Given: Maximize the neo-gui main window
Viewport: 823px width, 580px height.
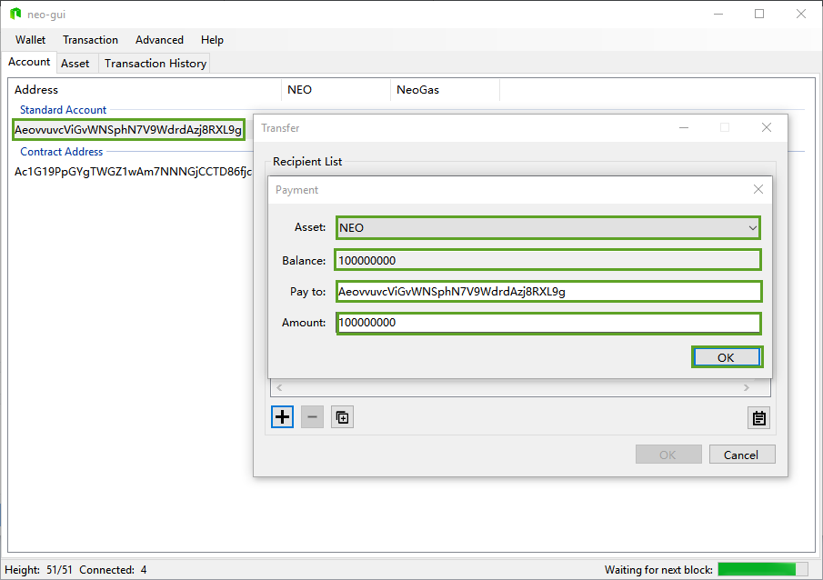Looking at the screenshot, I should [x=759, y=14].
